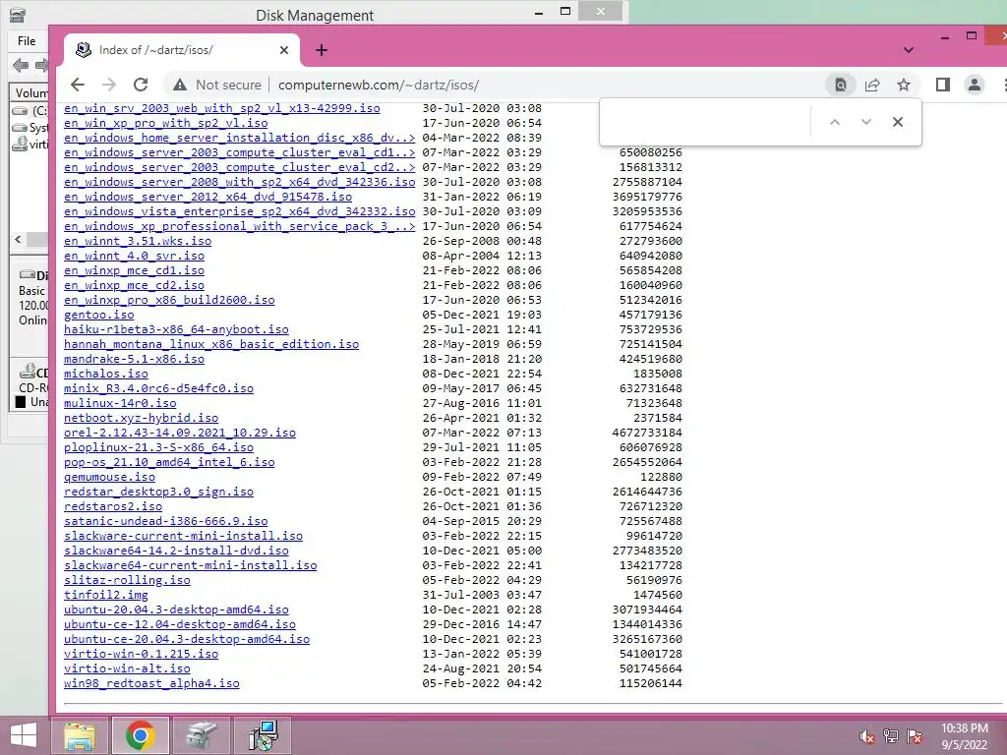Download redstaros2.iso

tap(112, 506)
